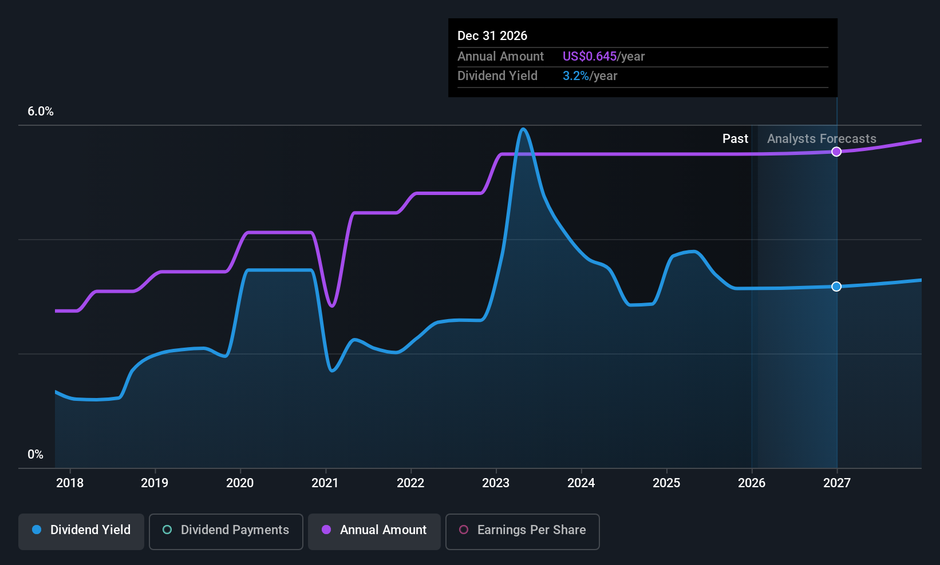This screenshot has width=940, height=565.
Task: Click the pink Earnings Per Share circle
Action: click(x=464, y=530)
